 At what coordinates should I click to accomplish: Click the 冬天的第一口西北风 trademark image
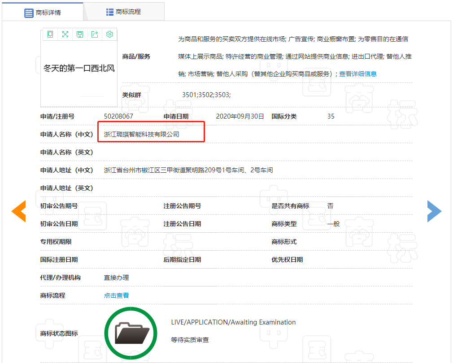(79, 68)
